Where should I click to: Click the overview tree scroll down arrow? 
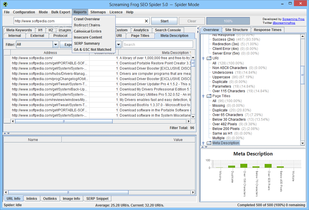pyautogui.click(x=303, y=143)
